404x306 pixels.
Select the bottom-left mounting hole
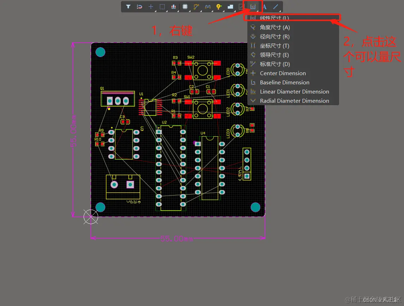pyautogui.click(x=100, y=207)
